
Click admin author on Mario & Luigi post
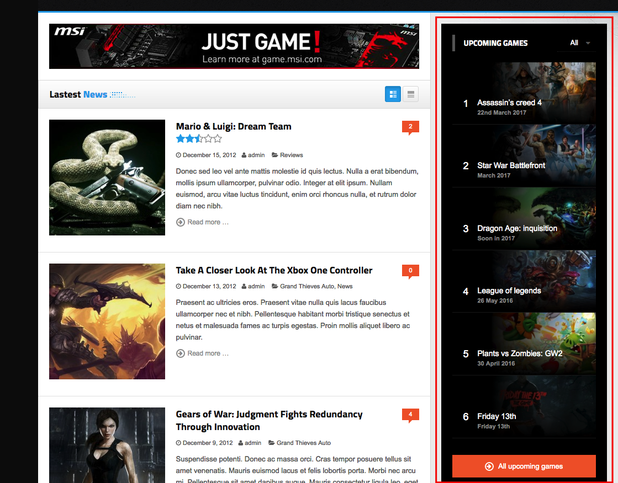point(256,155)
